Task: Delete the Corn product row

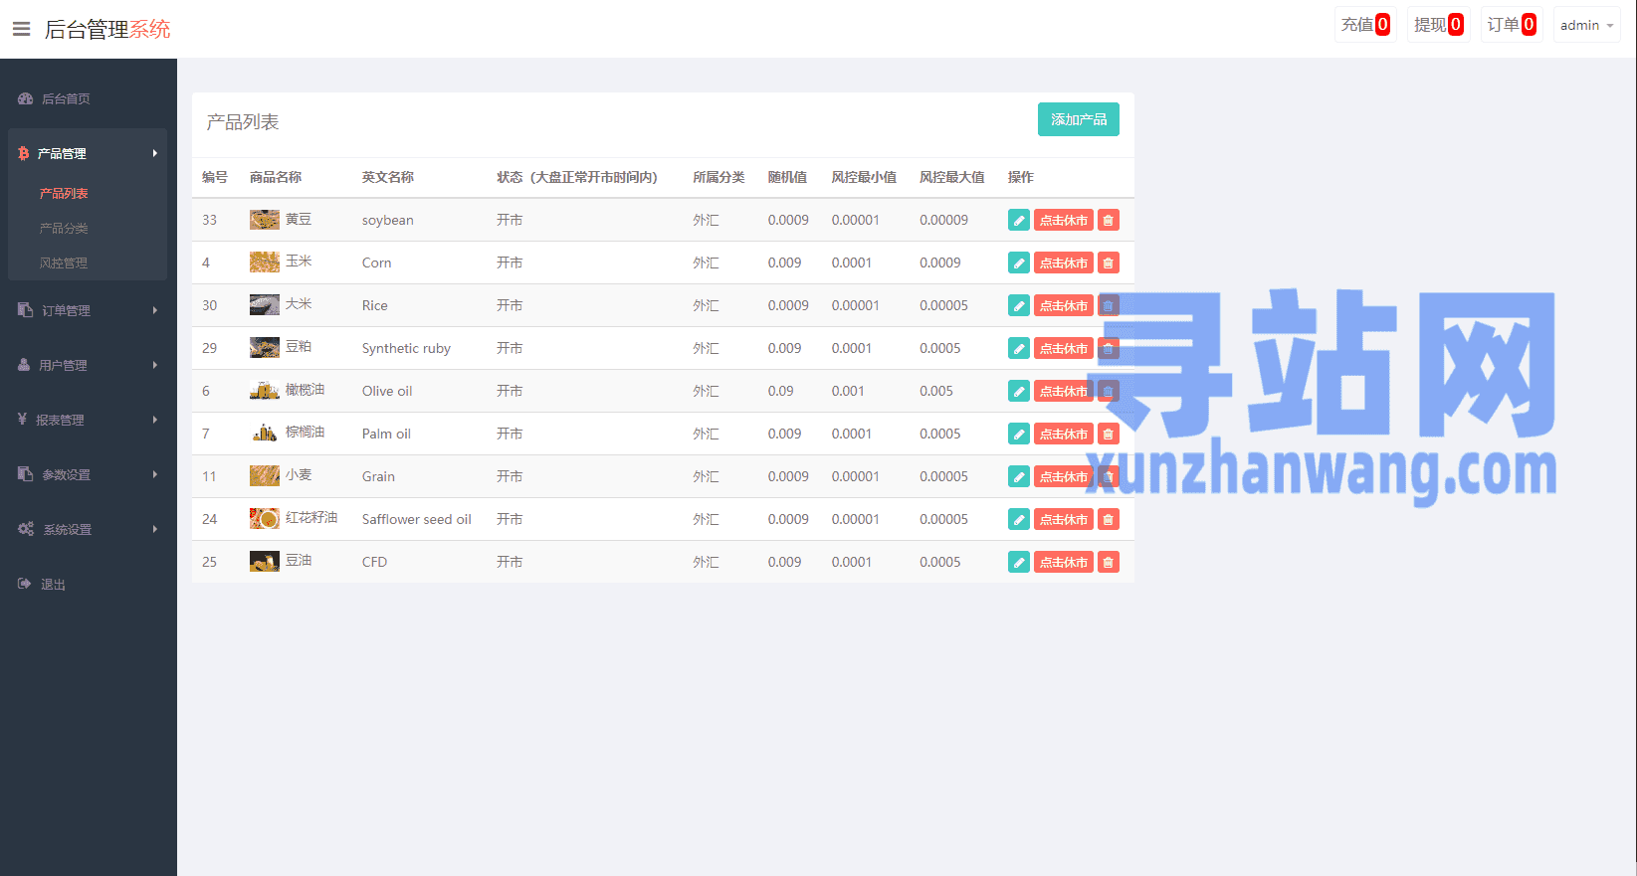Action: click(x=1108, y=263)
